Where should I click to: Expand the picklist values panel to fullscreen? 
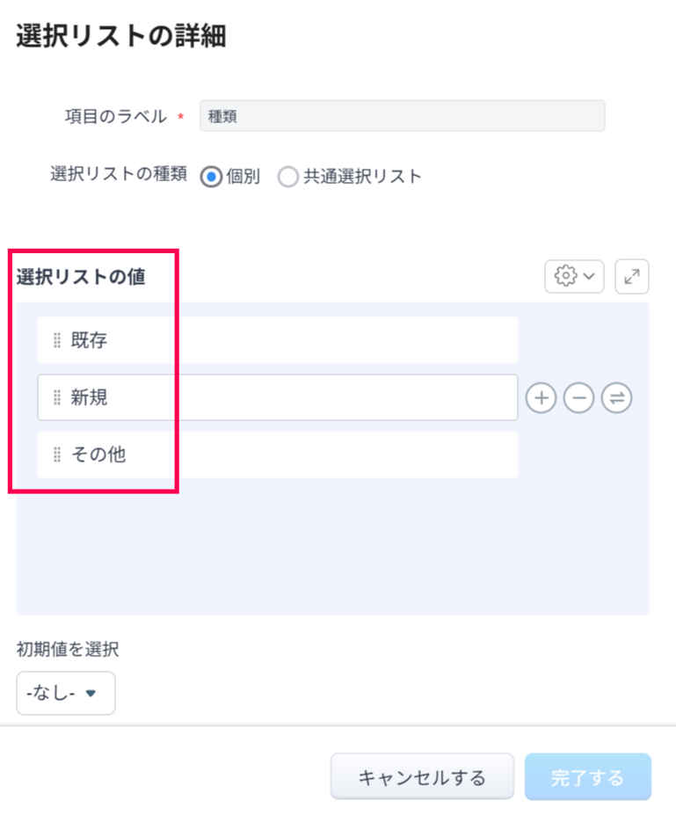631,276
